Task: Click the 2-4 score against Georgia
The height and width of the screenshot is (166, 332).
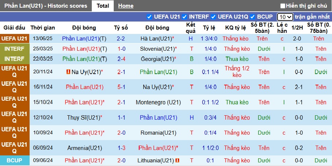Action: coord(121,59)
